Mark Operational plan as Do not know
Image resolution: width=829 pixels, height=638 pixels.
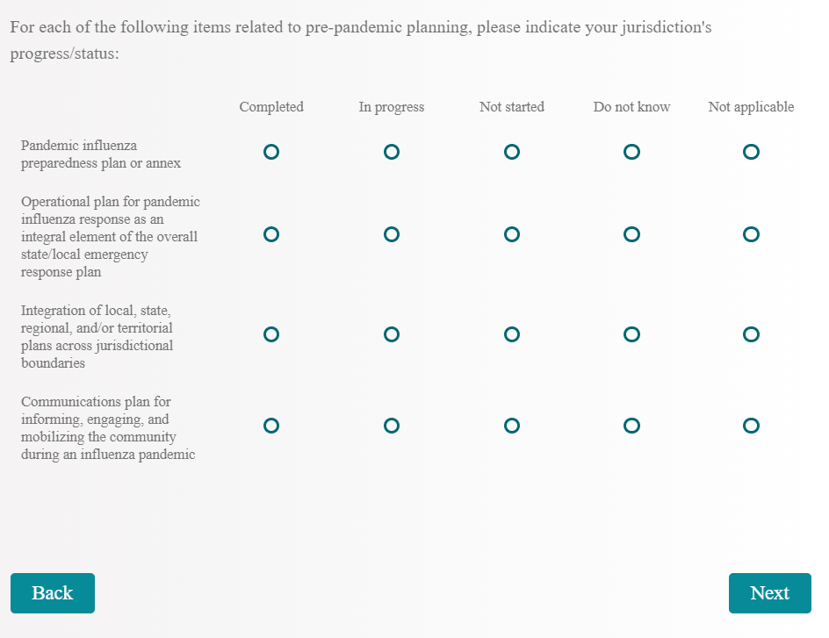[x=631, y=234]
